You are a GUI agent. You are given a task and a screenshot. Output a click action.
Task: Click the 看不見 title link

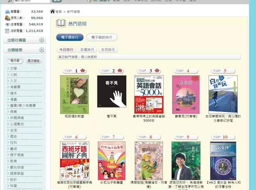[x=112, y=116]
